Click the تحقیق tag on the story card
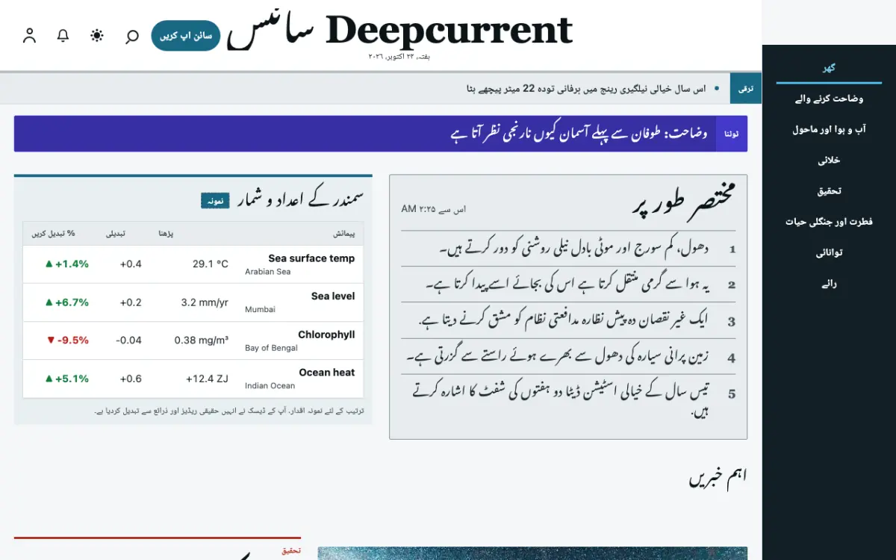The image size is (896, 560). [291, 550]
